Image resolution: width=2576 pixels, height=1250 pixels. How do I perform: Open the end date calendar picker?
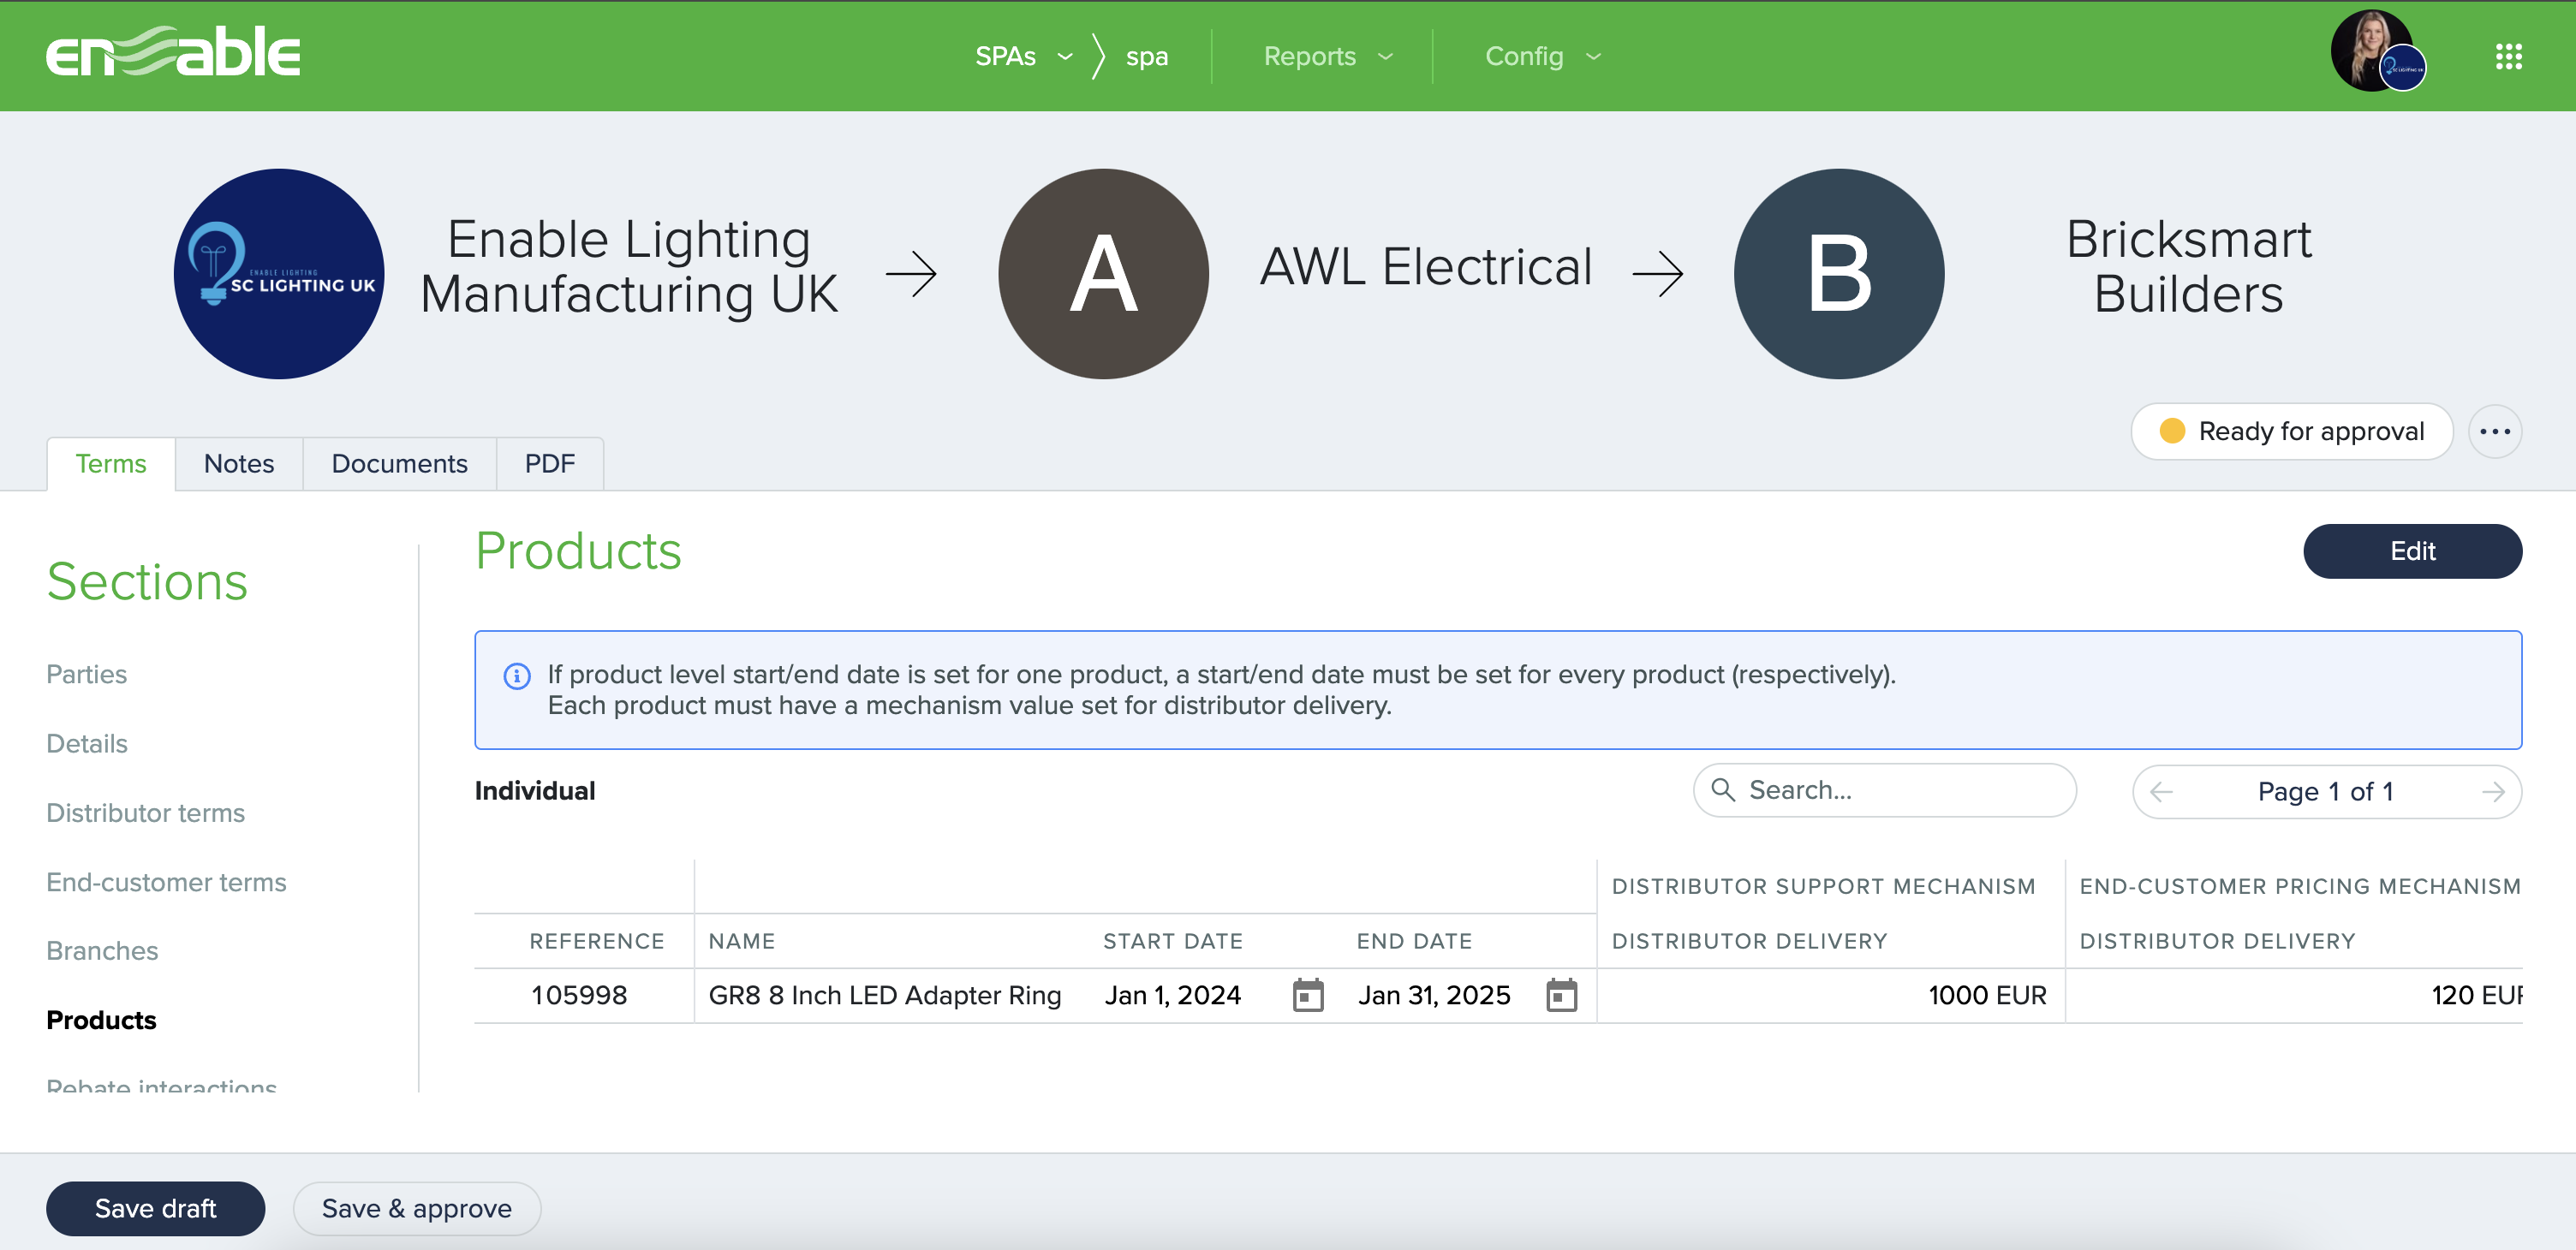click(x=1560, y=995)
